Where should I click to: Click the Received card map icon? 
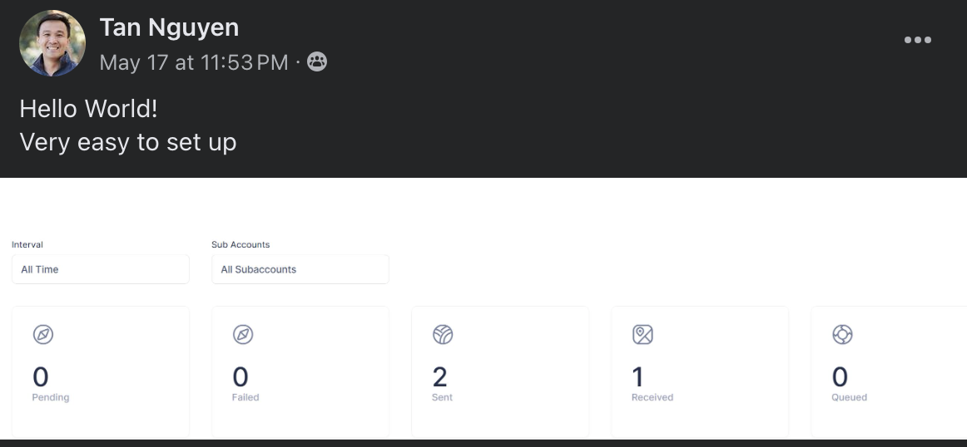click(x=642, y=335)
